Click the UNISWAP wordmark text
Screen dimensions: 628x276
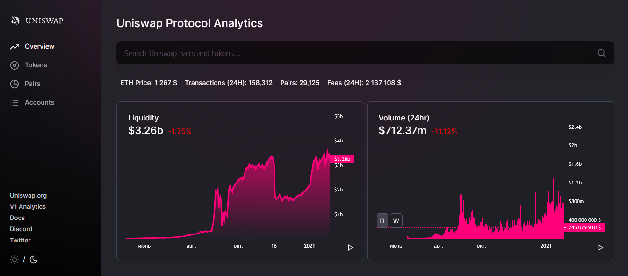tap(44, 21)
